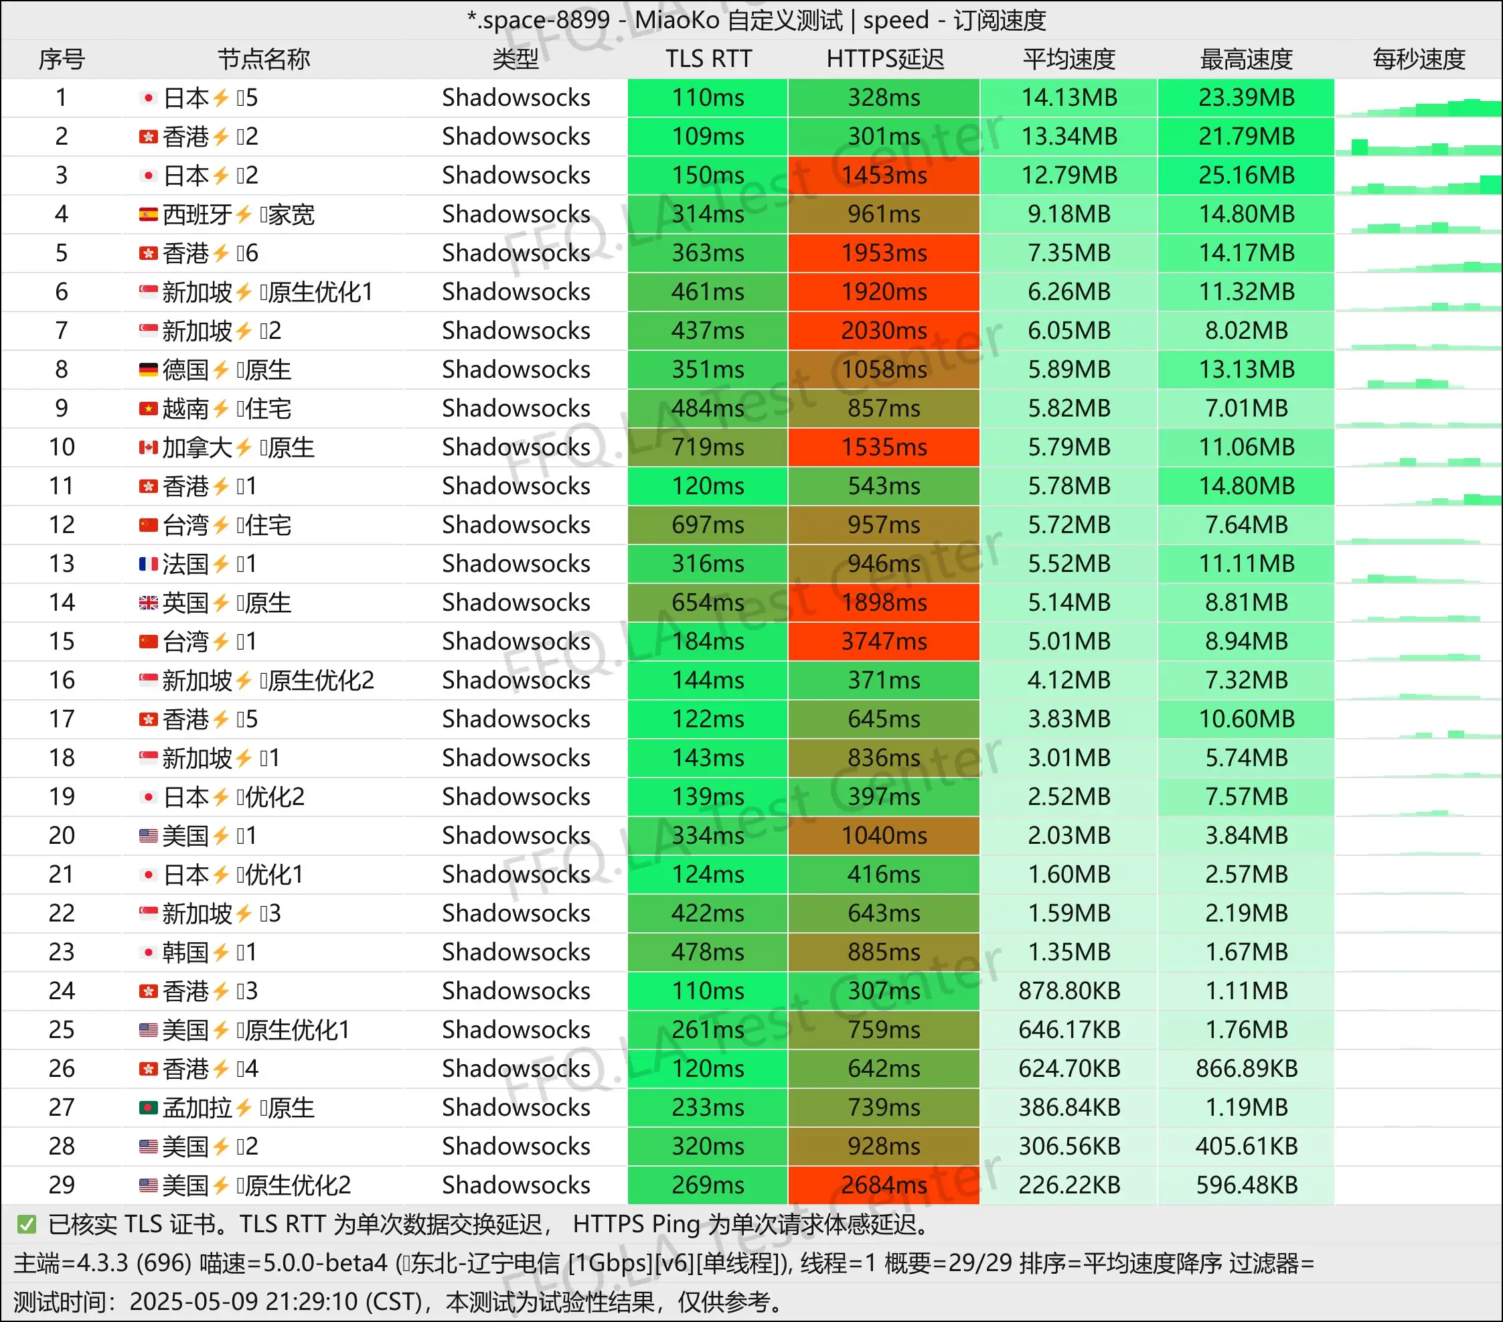Click the France flag beside 法国 1

point(149,565)
